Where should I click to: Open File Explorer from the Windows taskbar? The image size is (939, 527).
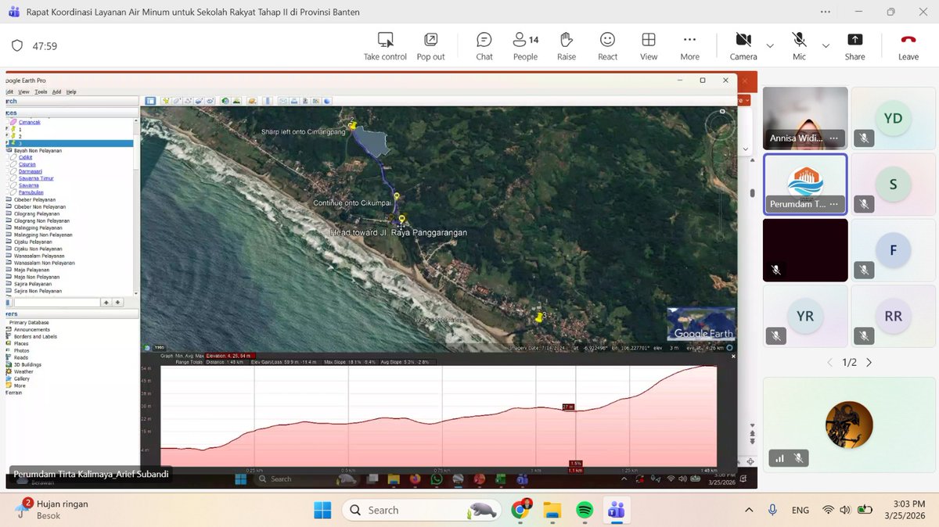tap(552, 511)
